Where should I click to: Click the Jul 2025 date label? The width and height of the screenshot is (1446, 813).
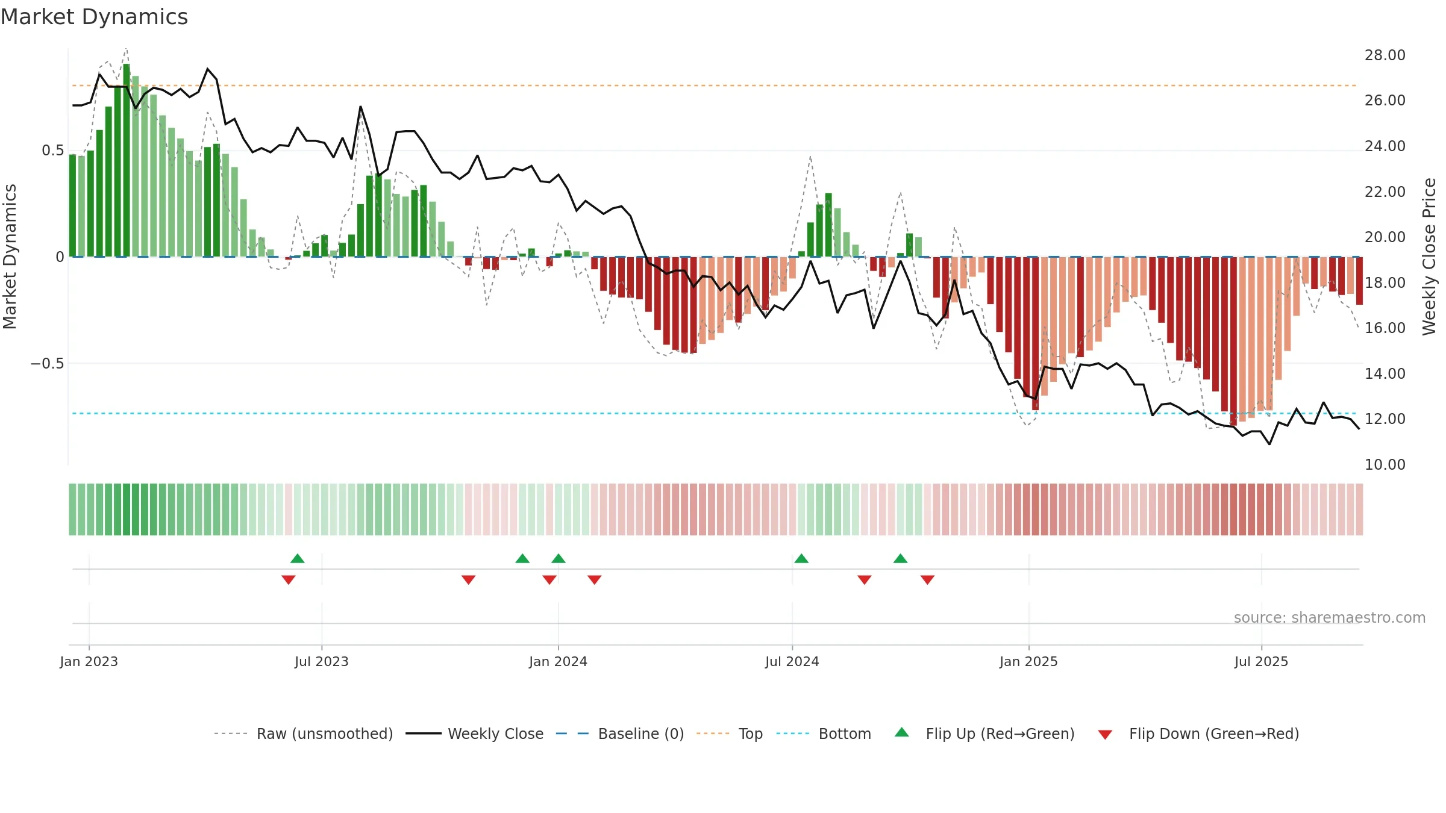[1262, 661]
